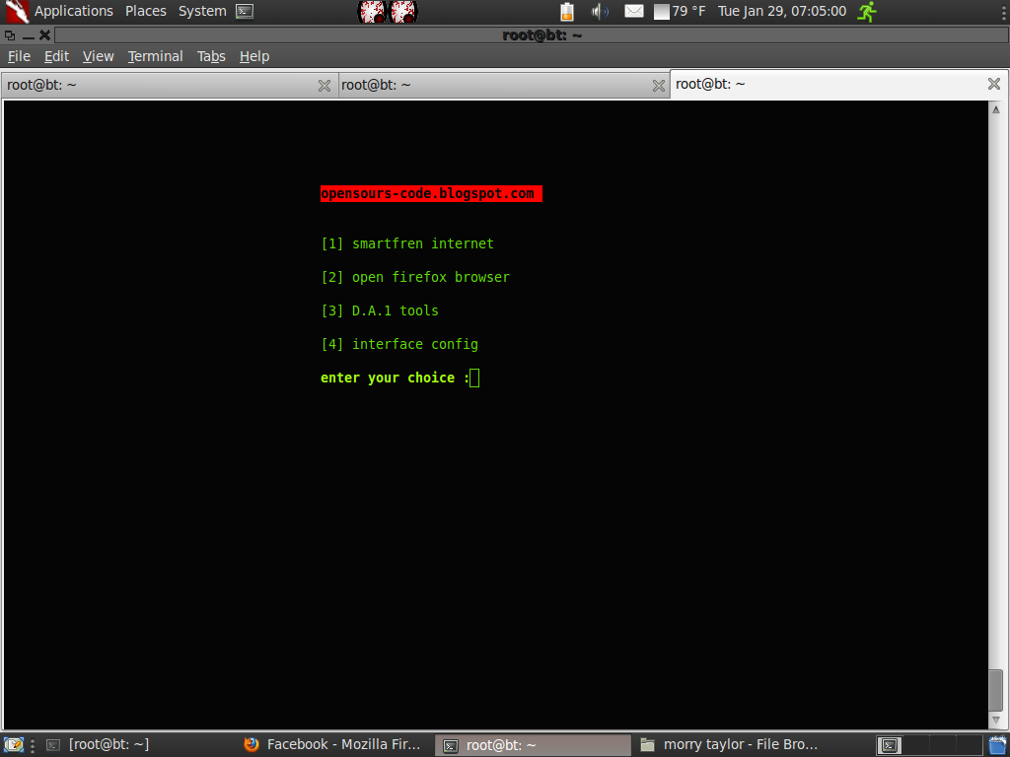
Task: Open the Tabs menu in the terminal
Action: click(210, 56)
